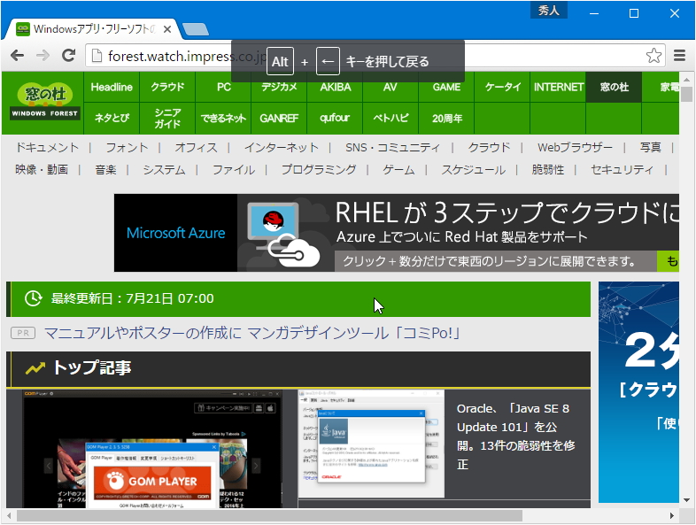The width and height of the screenshot is (696, 525).
Task: Go to the Webブラウザー category link
Action: point(575,147)
